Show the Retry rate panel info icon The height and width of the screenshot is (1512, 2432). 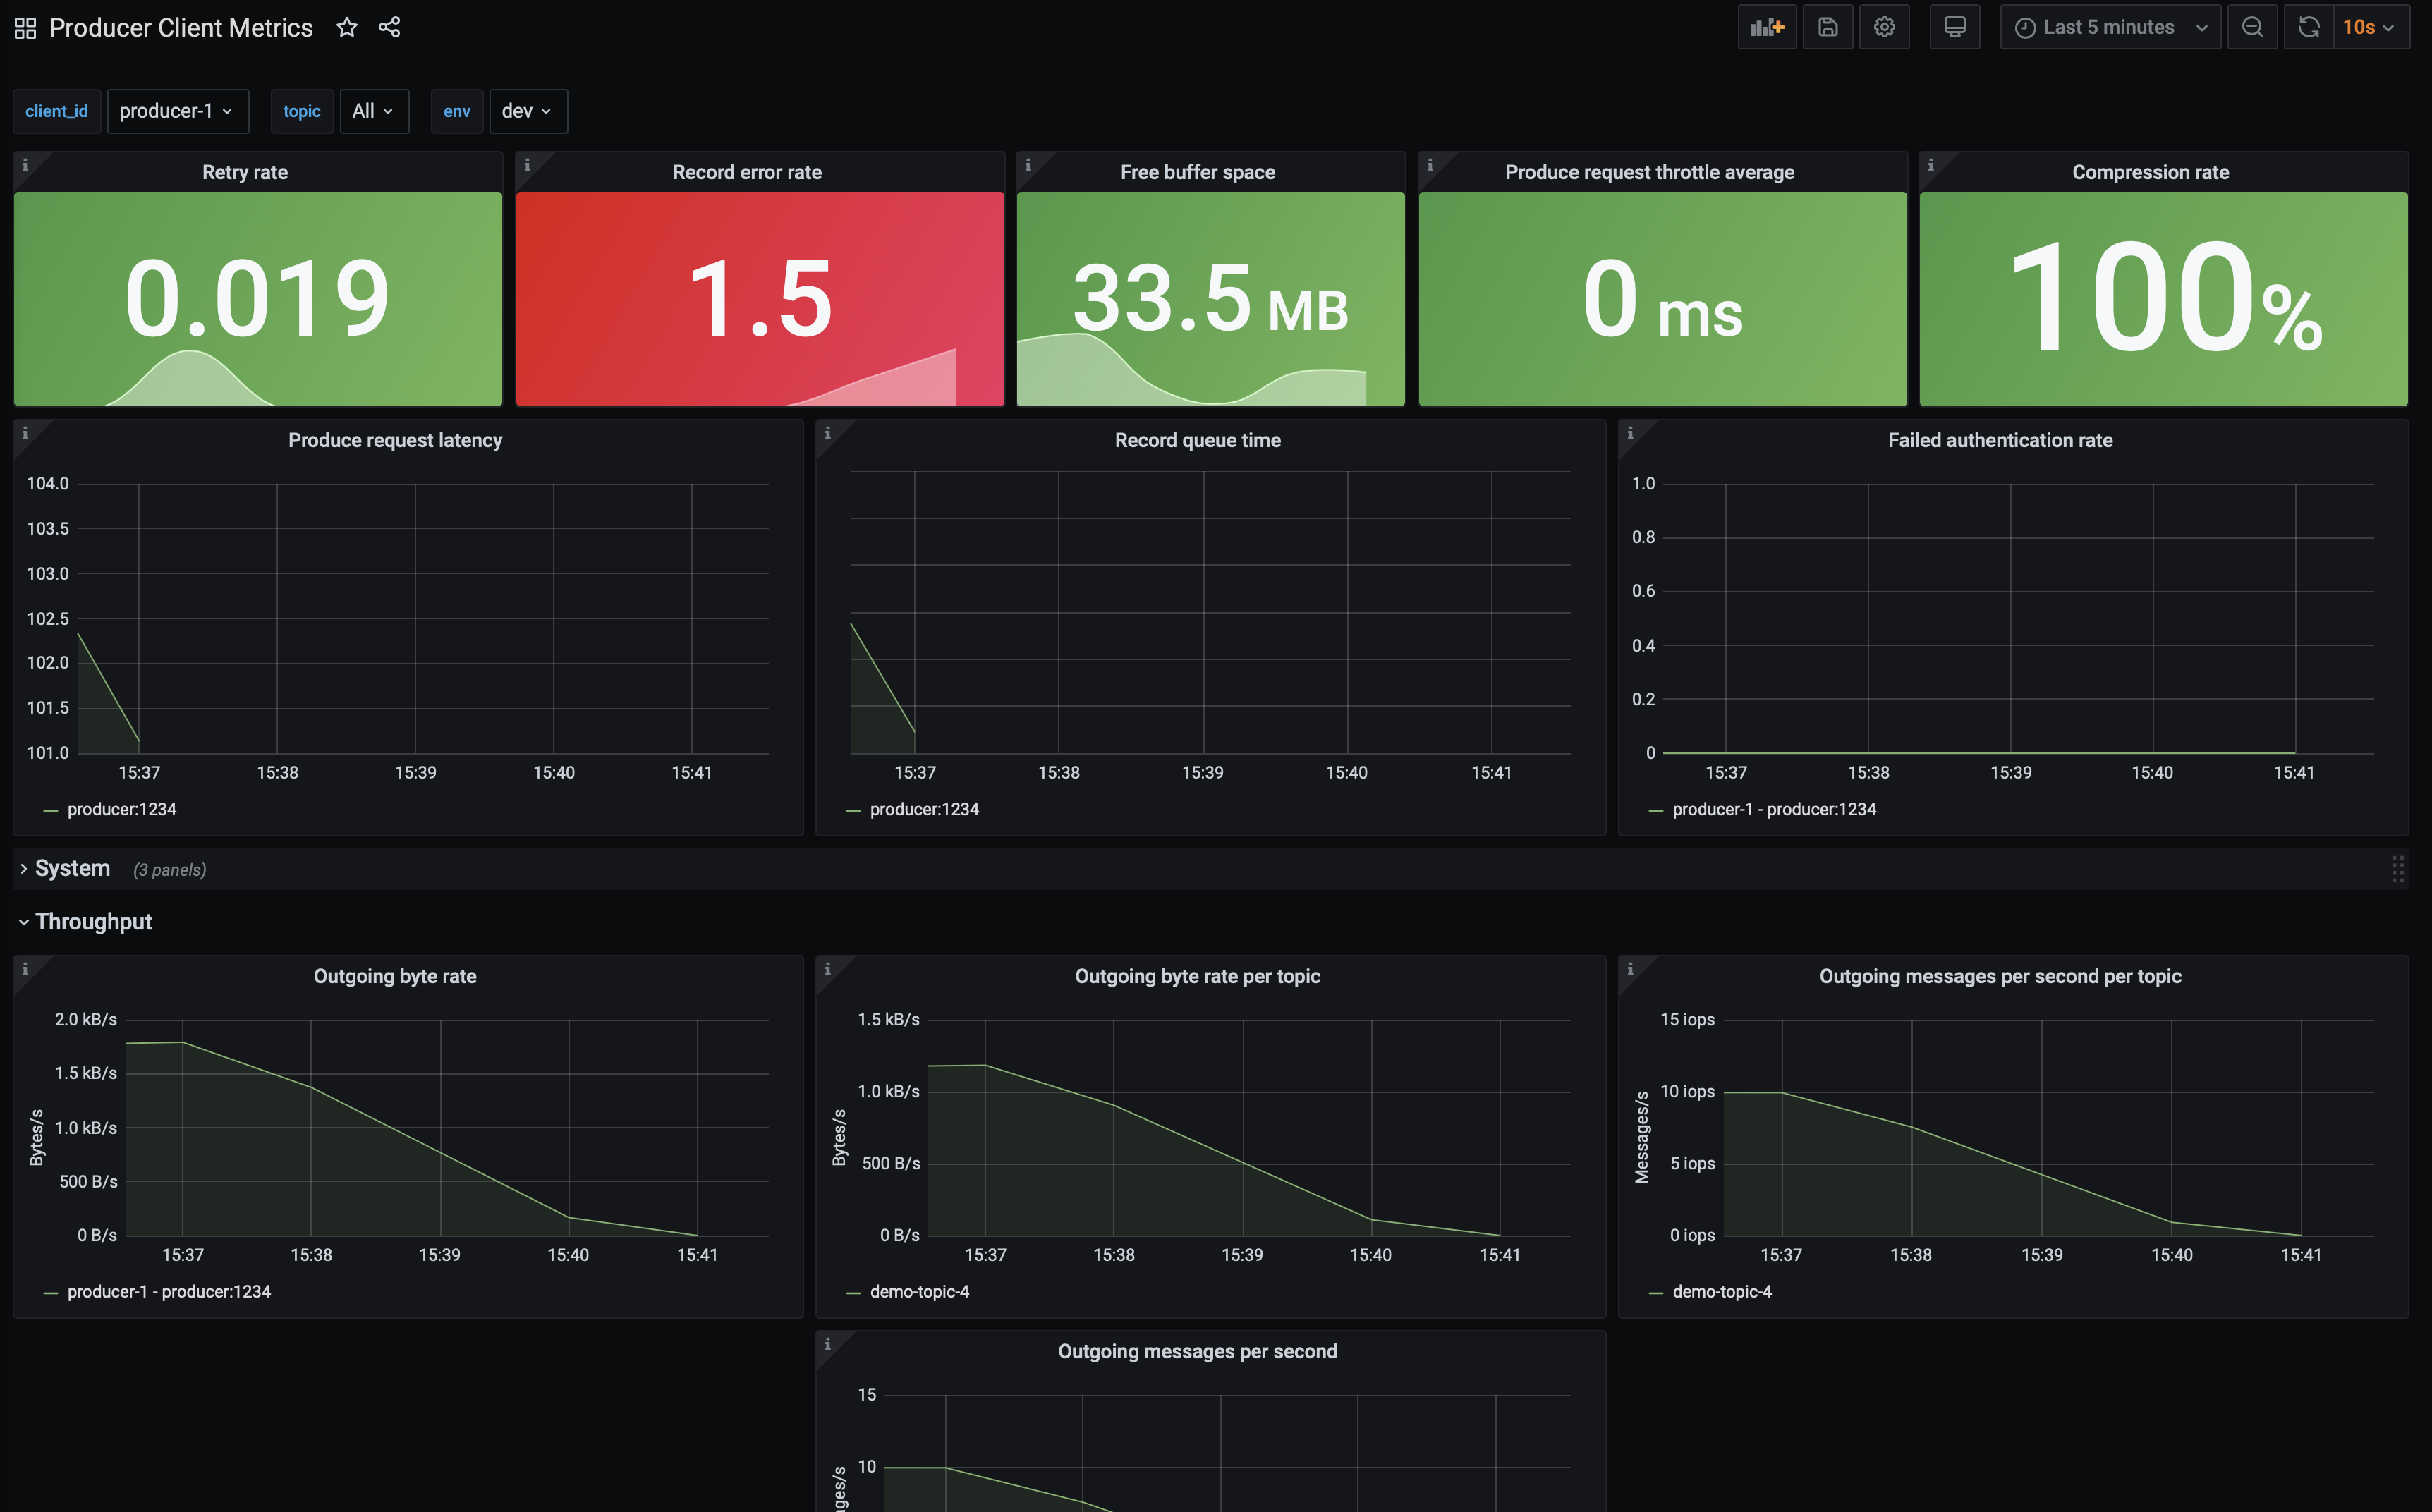pos(25,165)
